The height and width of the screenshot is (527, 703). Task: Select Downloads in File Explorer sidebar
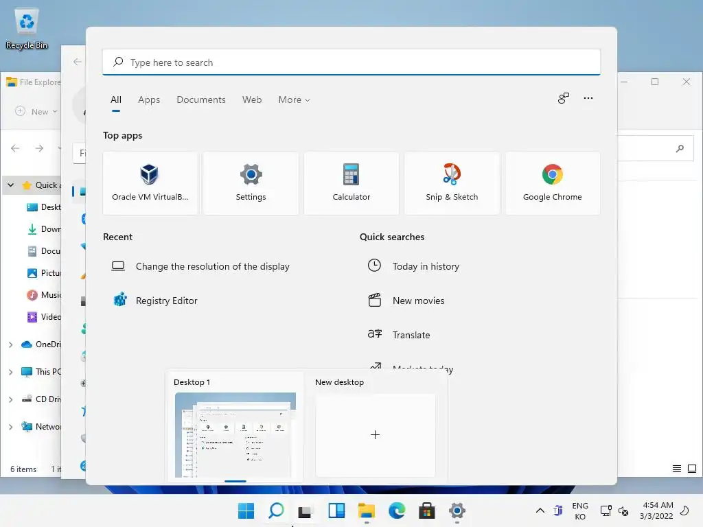tap(43, 229)
